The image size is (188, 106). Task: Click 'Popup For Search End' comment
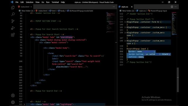click(46, 91)
